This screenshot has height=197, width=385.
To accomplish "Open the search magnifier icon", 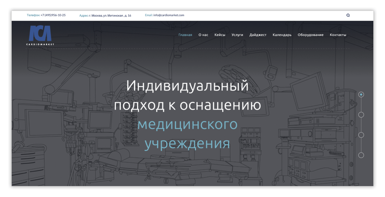I will coord(348,15).
